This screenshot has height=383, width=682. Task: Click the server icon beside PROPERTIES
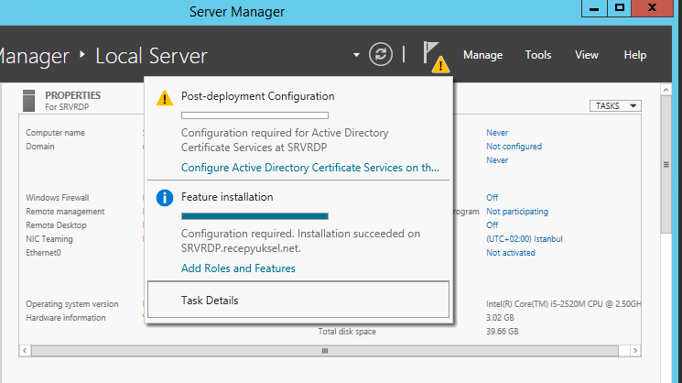pos(28,101)
